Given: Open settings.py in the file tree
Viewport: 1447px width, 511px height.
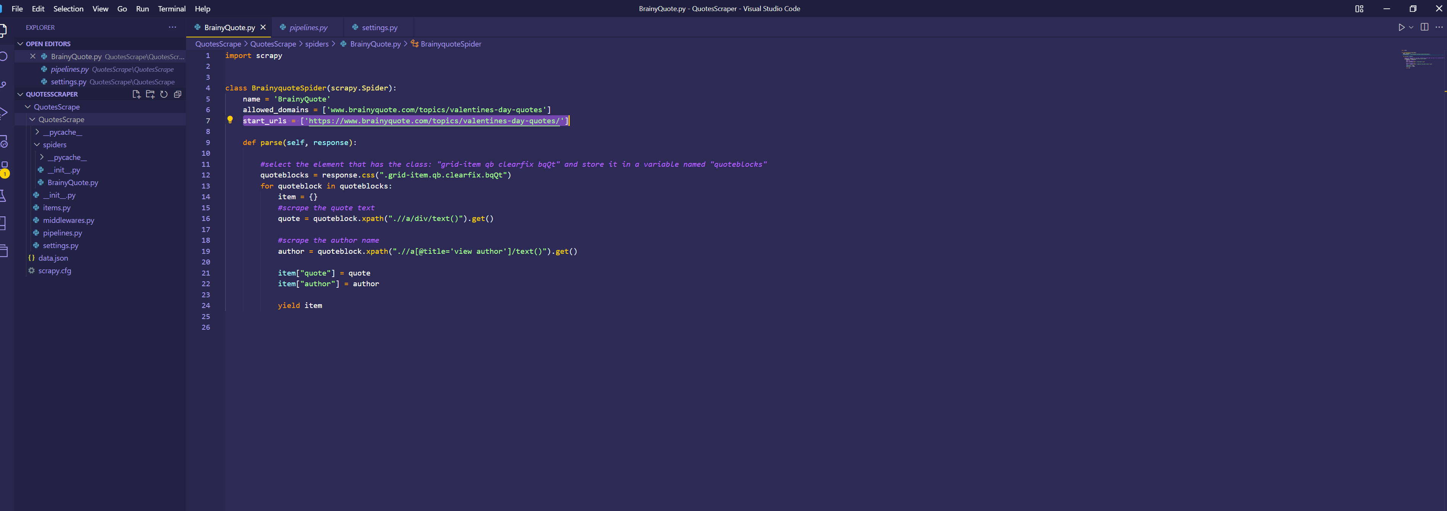Looking at the screenshot, I should coord(61,245).
